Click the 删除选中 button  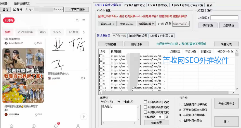click(137, 44)
